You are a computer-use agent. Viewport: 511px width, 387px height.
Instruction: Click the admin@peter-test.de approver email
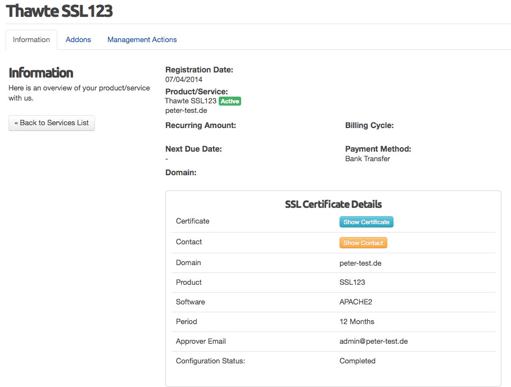(373, 342)
